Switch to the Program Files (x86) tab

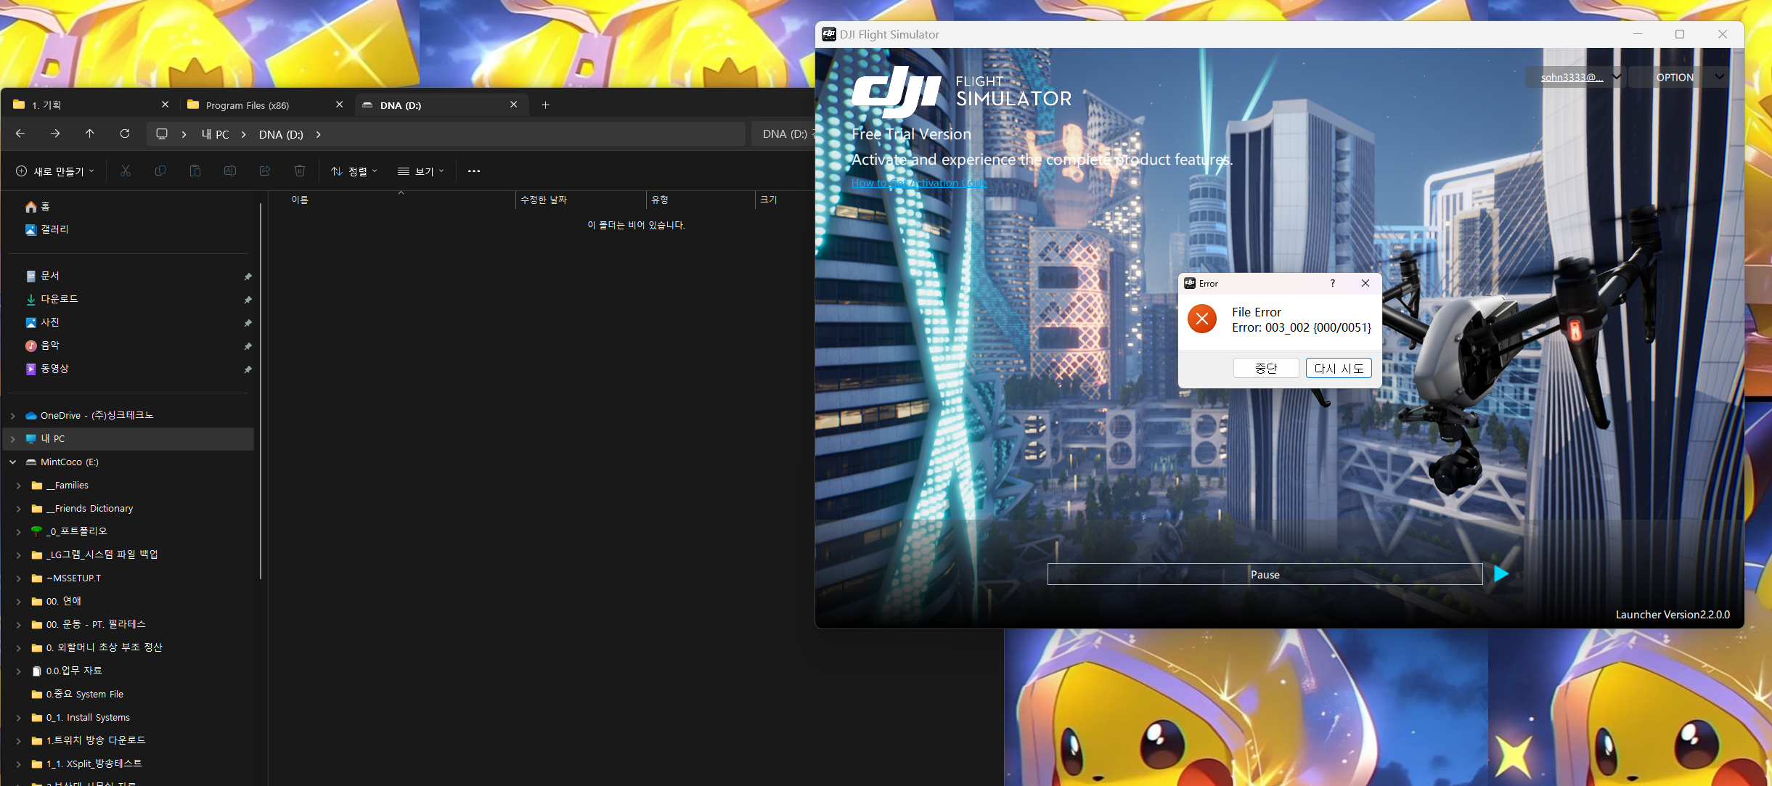(x=248, y=105)
